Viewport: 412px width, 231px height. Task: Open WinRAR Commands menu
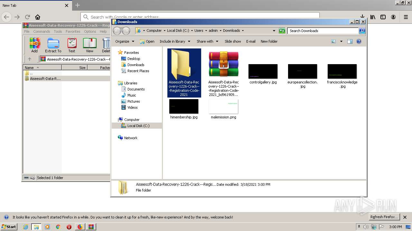(42, 31)
